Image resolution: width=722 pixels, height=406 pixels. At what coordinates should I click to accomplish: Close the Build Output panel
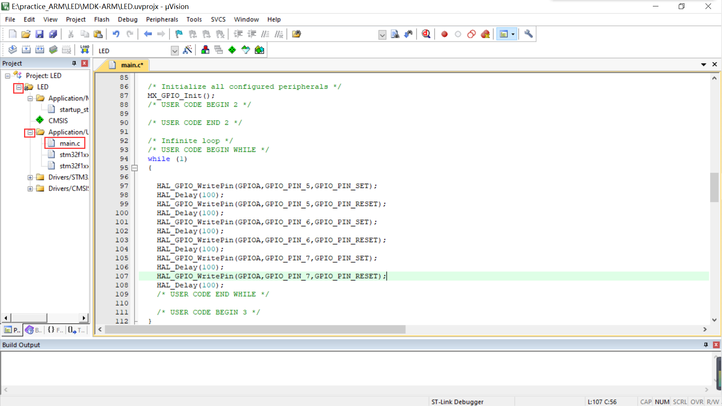pyautogui.click(x=716, y=345)
